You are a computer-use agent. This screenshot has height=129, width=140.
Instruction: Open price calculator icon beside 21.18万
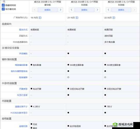click(x=77, y=18)
